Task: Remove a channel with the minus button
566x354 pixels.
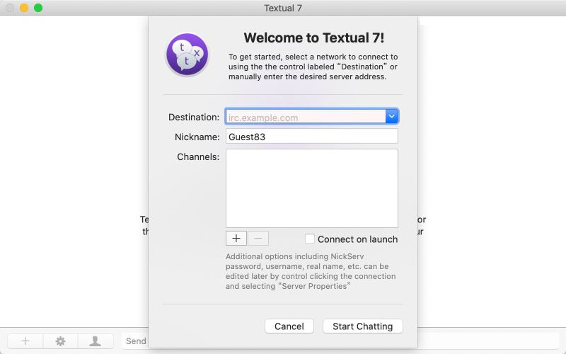Action: pyautogui.click(x=258, y=239)
